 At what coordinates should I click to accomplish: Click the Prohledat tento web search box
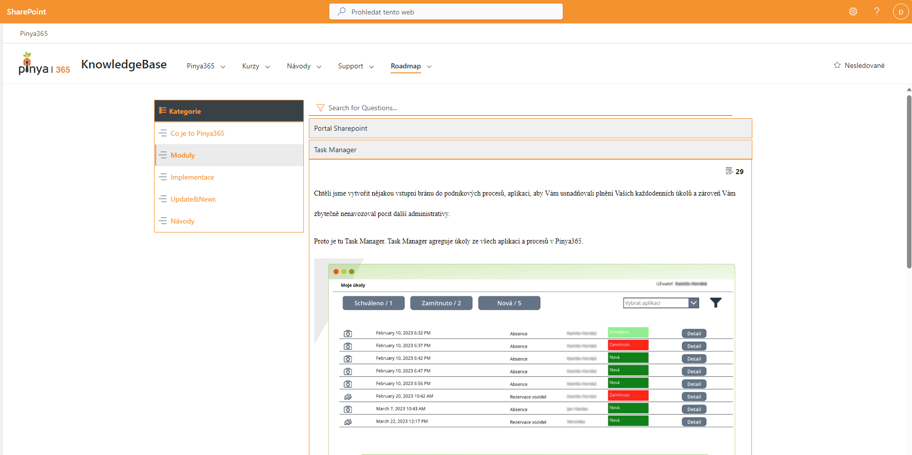[446, 11]
